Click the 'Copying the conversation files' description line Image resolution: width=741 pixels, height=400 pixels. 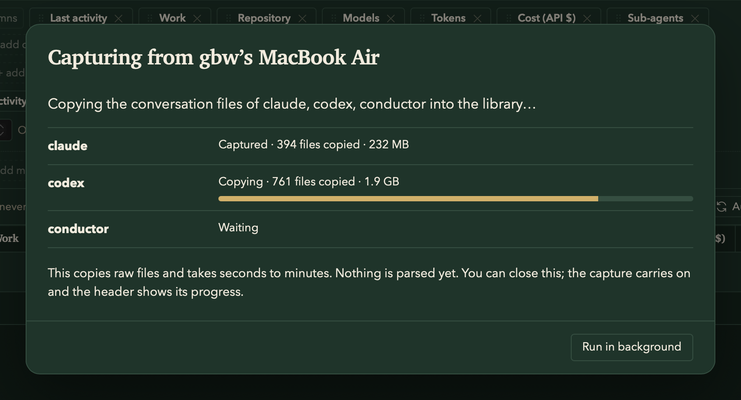click(292, 104)
